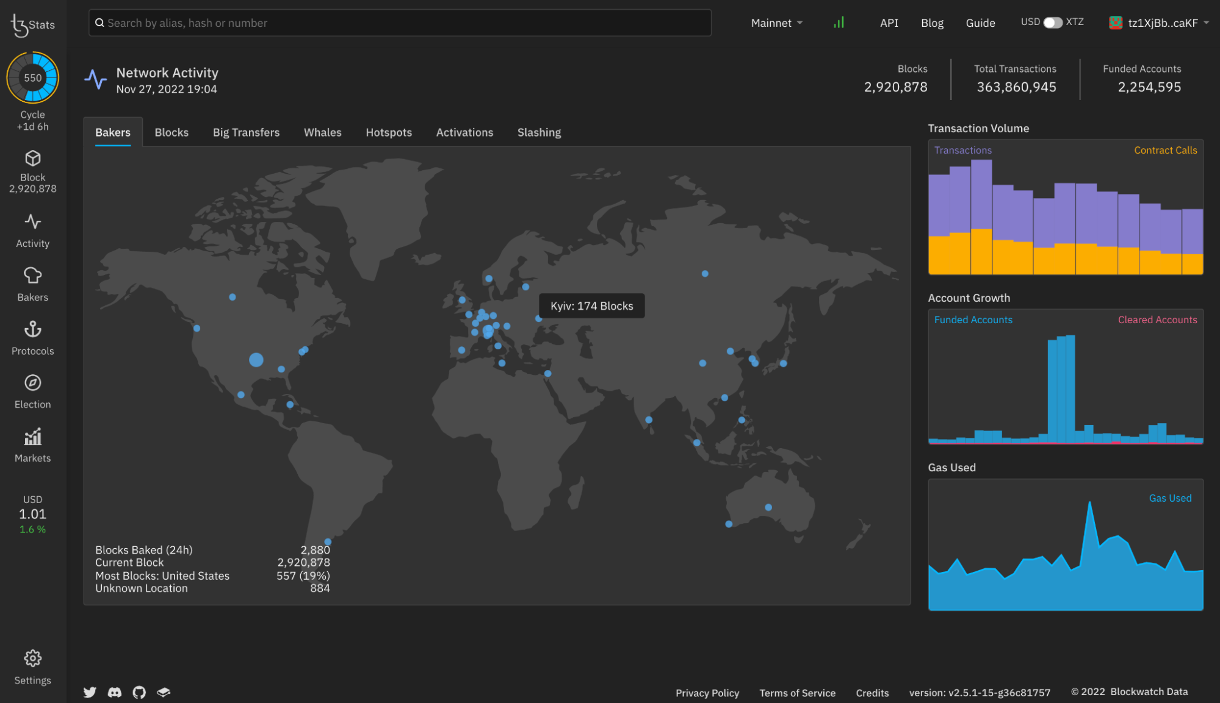This screenshot has height=703, width=1220.
Task: Open Bakers chef hat icon in sidebar
Action: click(x=32, y=276)
